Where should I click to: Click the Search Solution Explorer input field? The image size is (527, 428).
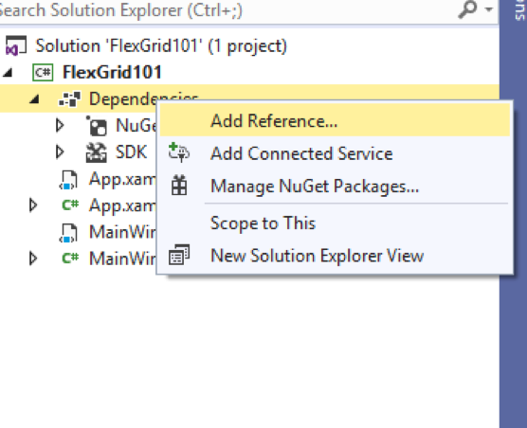[228, 10]
